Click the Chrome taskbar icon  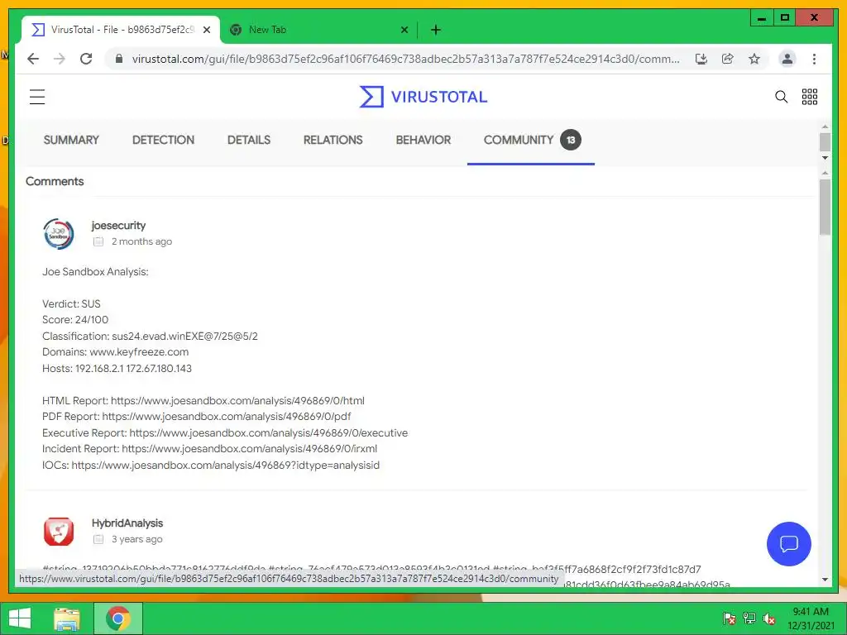click(118, 618)
